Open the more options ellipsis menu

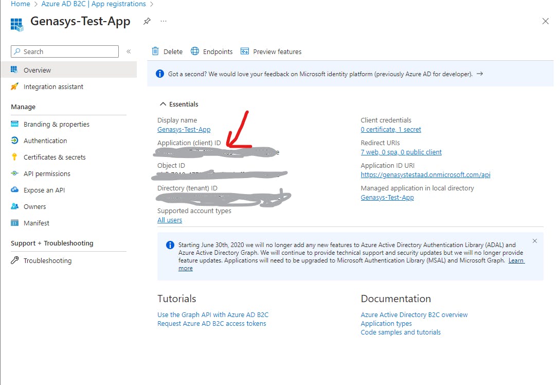click(164, 22)
